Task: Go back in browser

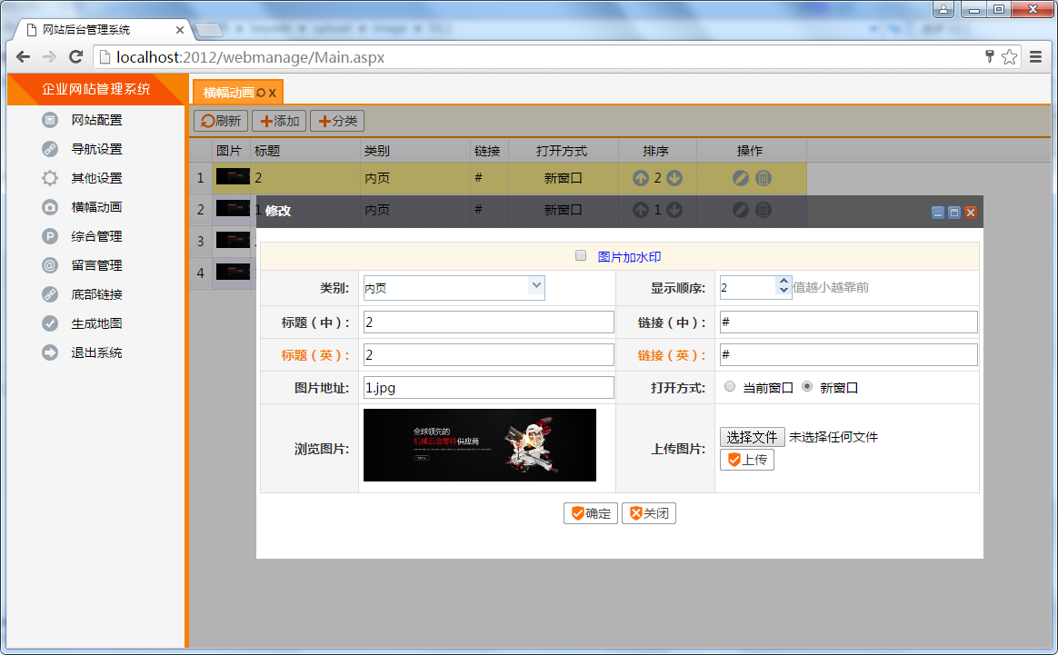Action: (x=23, y=57)
